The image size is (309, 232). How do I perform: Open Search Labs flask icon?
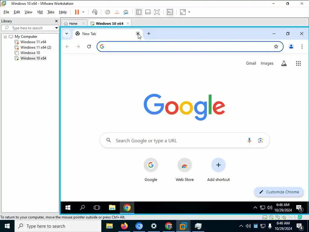point(284,63)
